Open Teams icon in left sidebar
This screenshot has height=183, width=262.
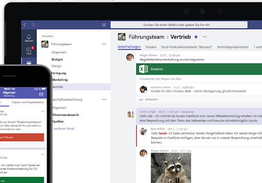coord(29,62)
